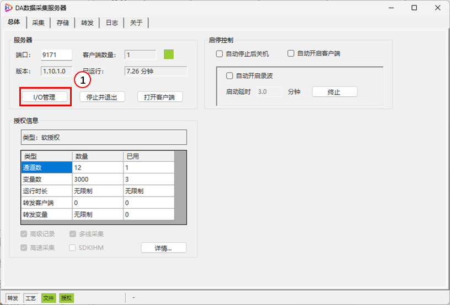Click the 类型 column header
Image resolution: width=450 pixels, height=305 pixels.
click(x=46, y=156)
